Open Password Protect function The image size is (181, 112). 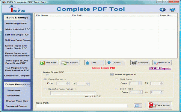click(x=16, y=106)
